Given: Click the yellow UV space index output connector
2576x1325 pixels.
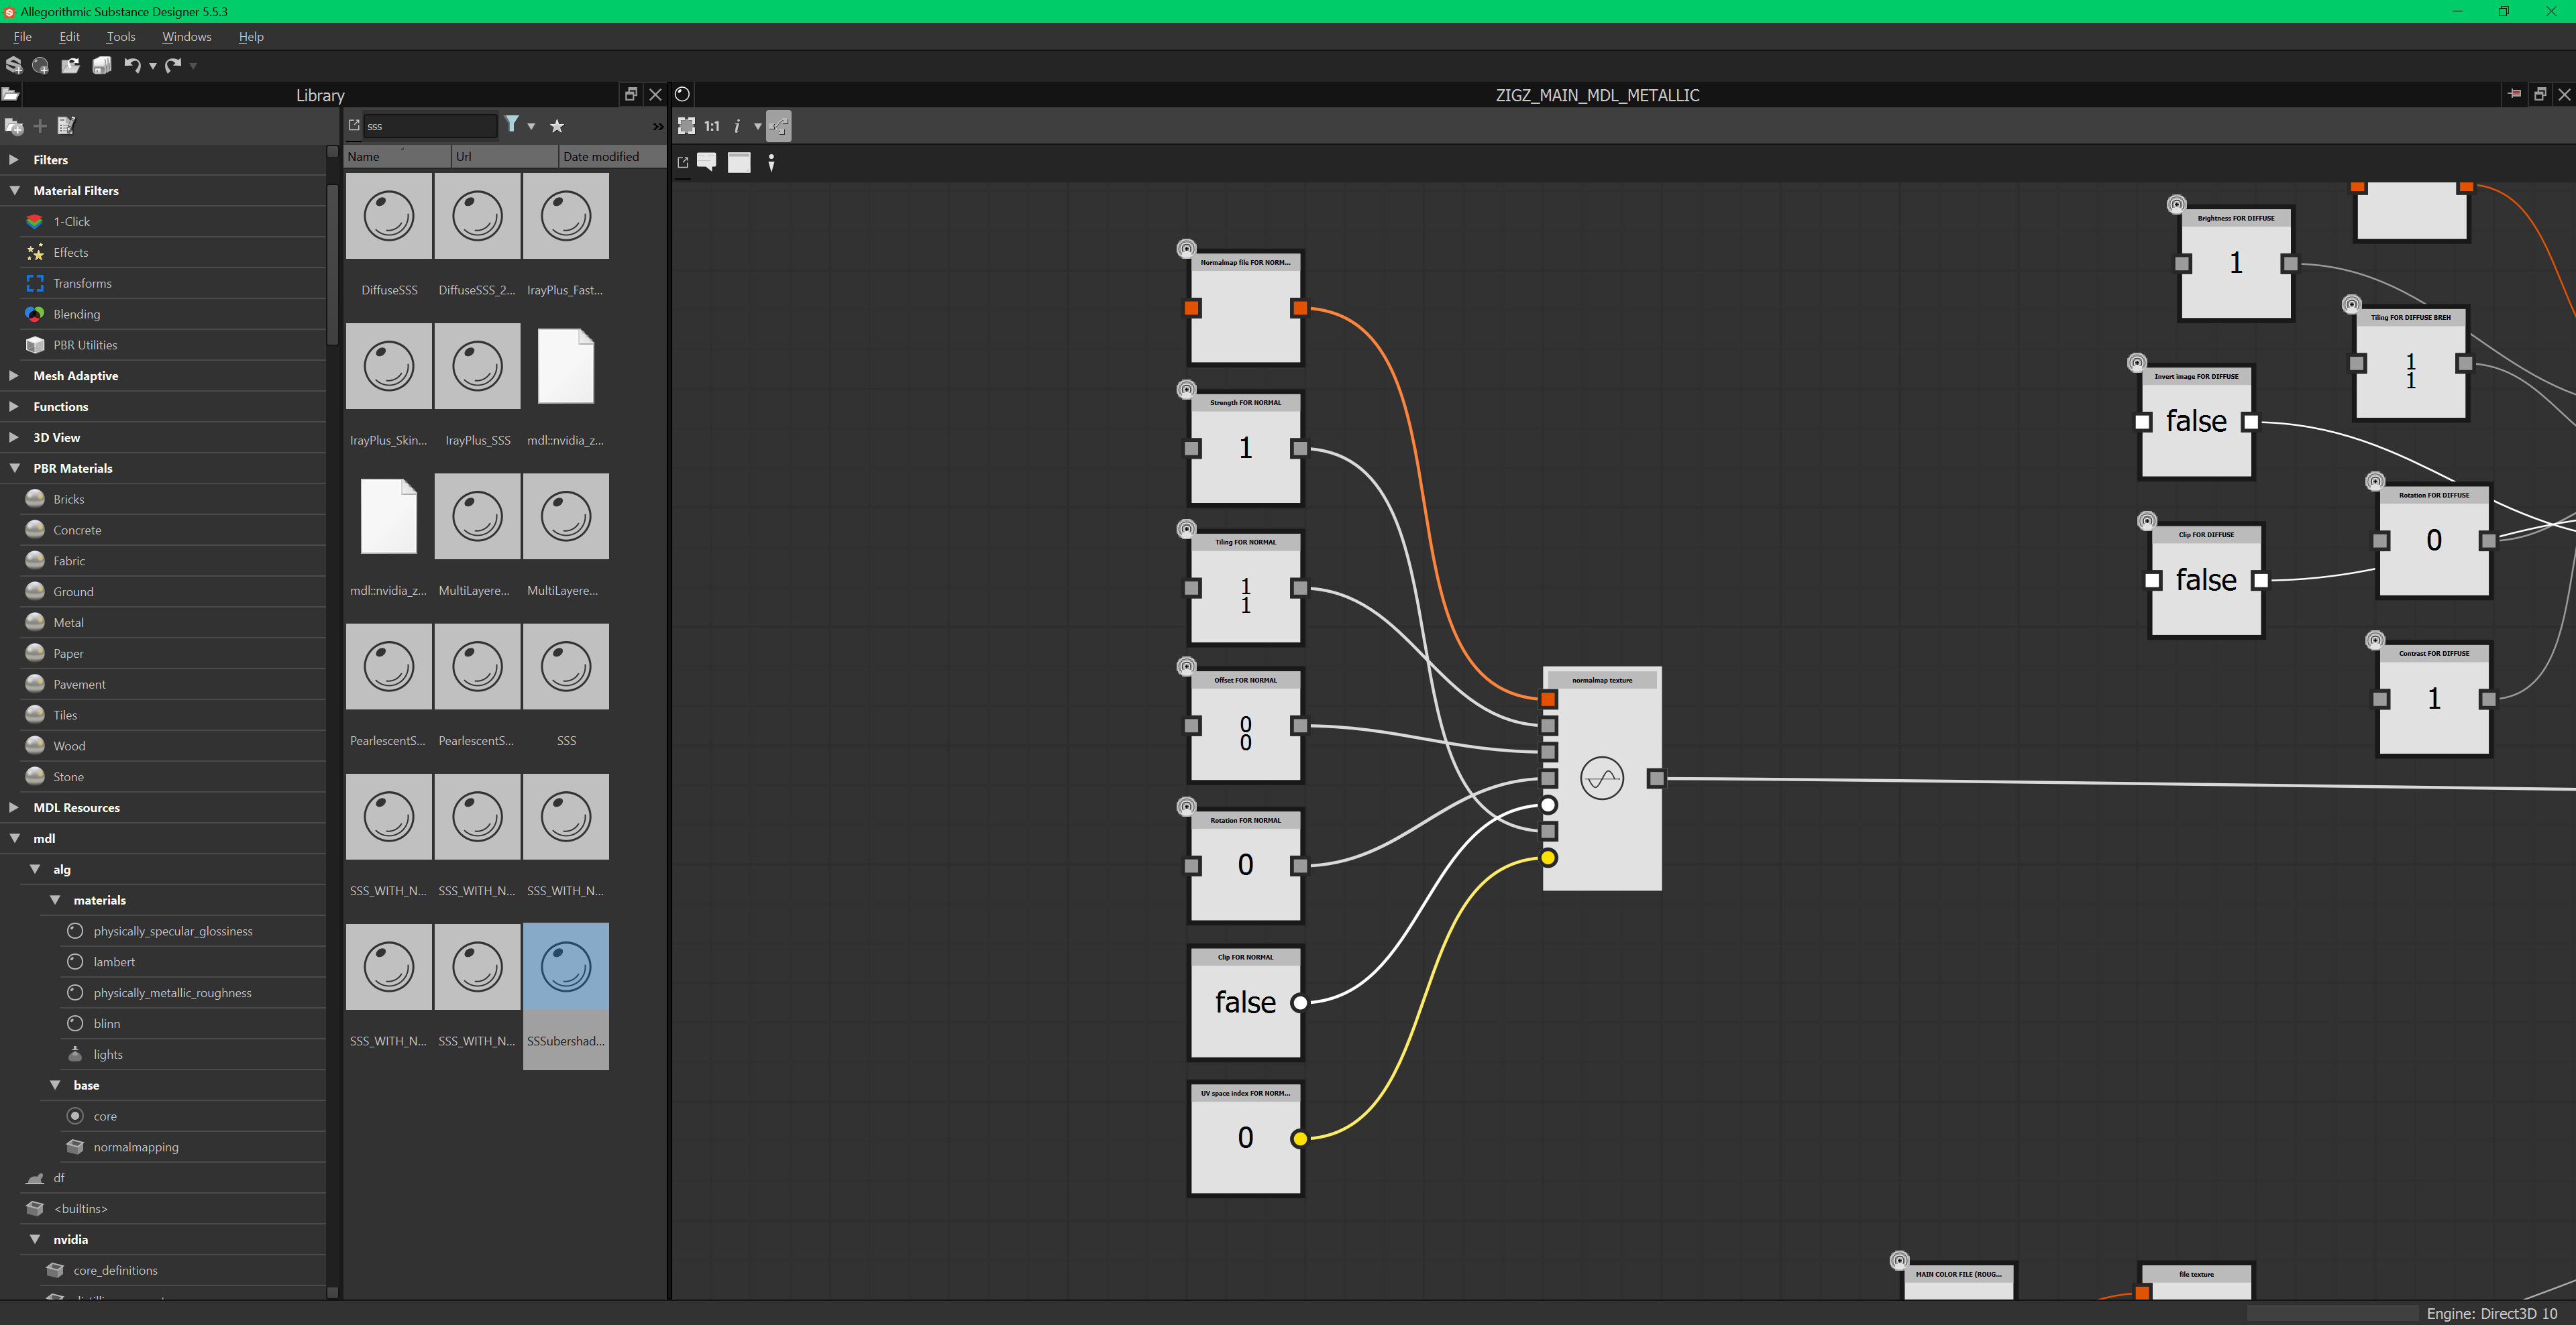Looking at the screenshot, I should 1299,1138.
